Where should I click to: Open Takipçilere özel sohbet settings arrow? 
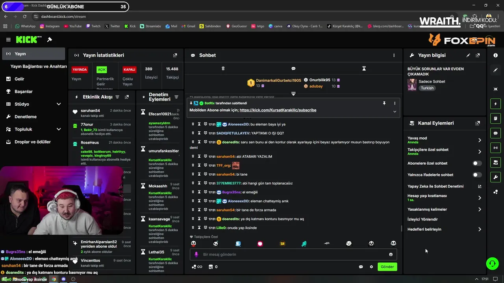tap(480, 152)
